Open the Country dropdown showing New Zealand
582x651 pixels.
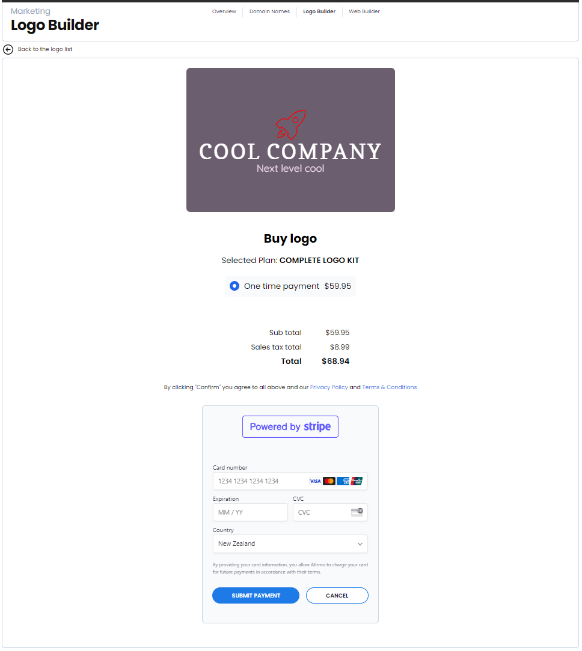290,544
